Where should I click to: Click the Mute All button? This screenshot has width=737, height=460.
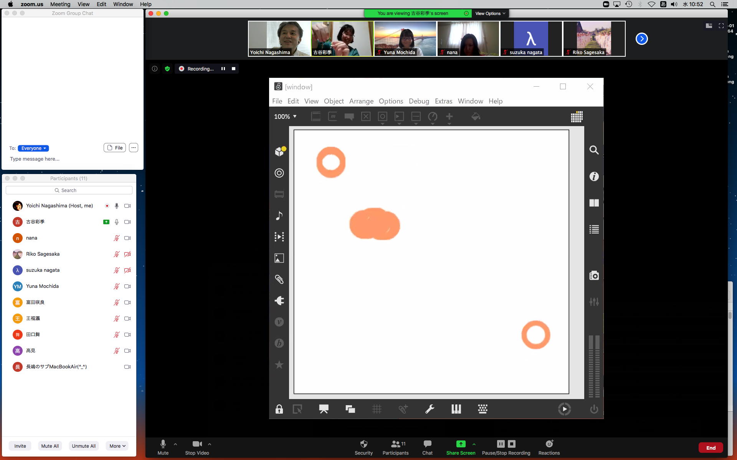tap(50, 446)
